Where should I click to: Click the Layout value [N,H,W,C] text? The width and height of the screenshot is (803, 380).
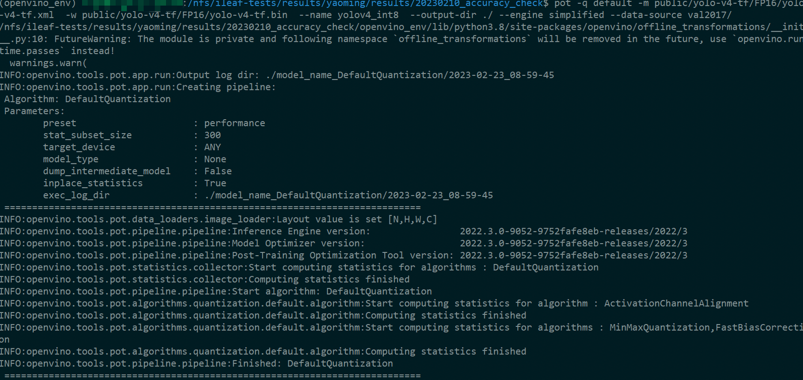[x=413, y=219]
